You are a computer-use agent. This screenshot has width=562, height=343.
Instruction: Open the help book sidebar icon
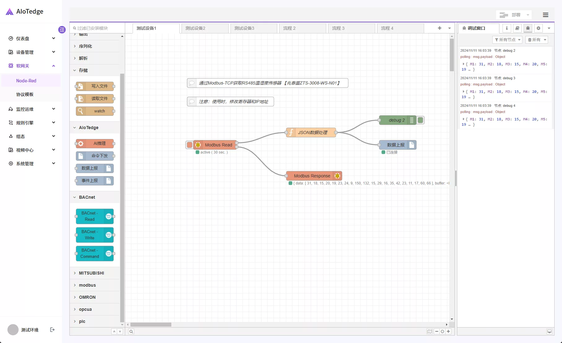(517, 28)
